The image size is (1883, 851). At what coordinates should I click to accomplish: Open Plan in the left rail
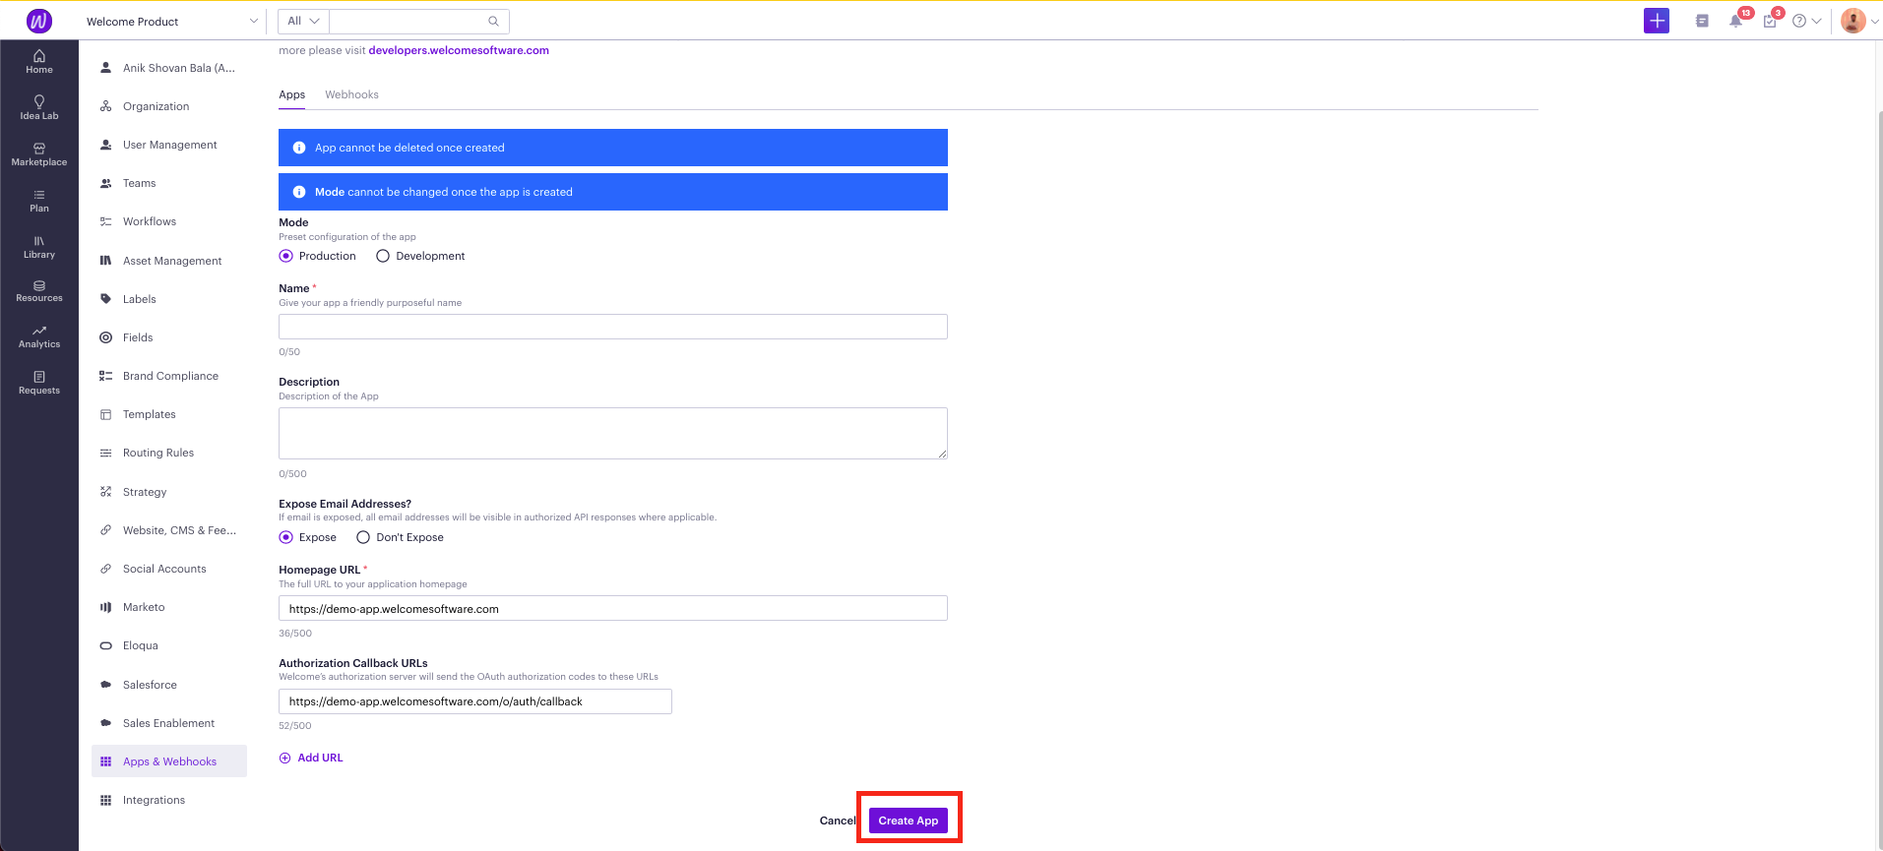tap(39, 201)
